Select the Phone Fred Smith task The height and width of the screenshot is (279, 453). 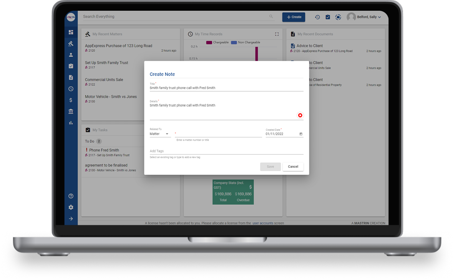[104, 150]
